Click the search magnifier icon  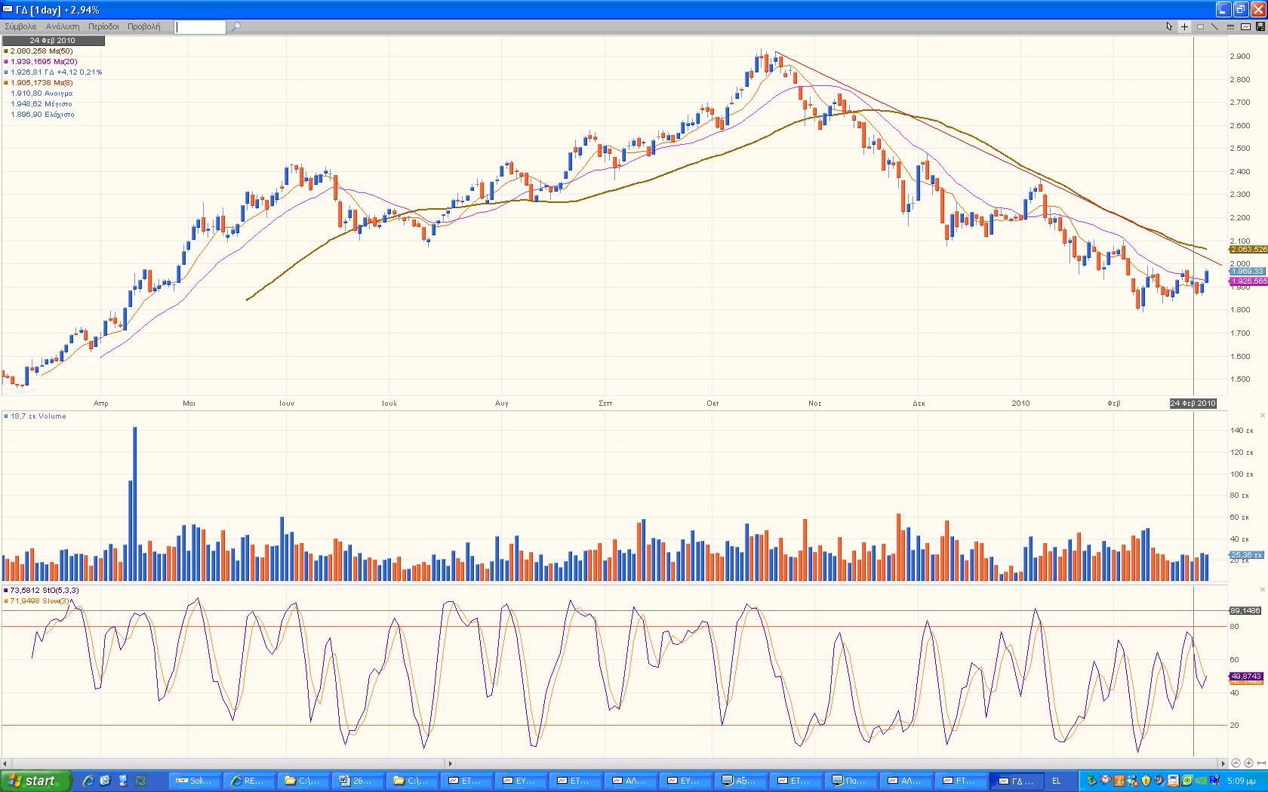[x=236, y=27]
